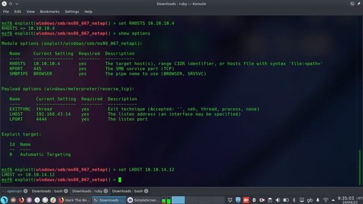363x204 pixels.
Task: Open the KDE application launcher
Action: (x=5, y=200)
